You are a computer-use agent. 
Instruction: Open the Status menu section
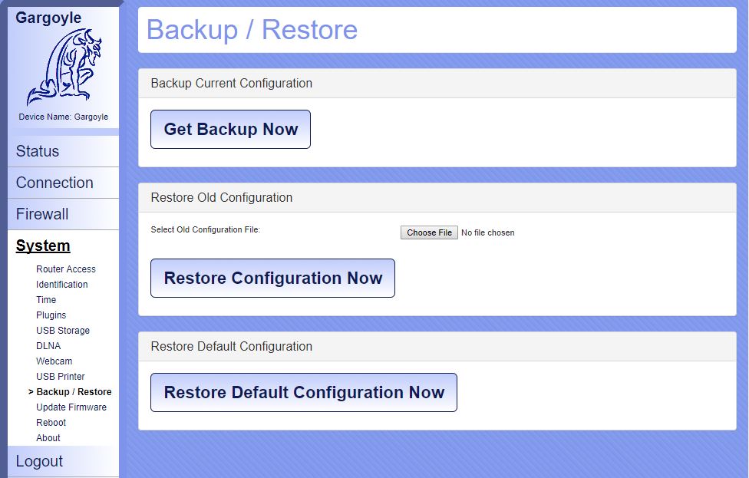click(x=38, y=151)
